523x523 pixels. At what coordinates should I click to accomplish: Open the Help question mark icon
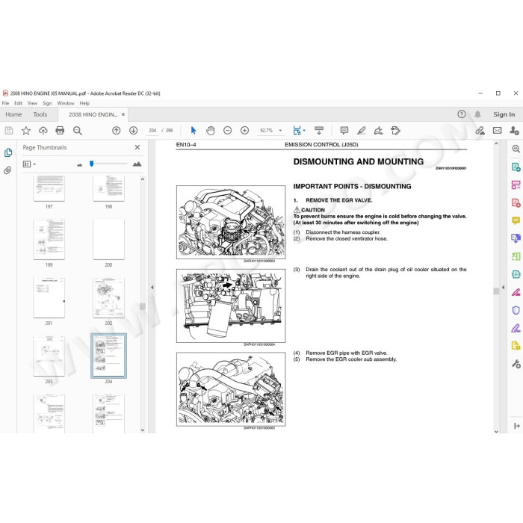point(461,114)
